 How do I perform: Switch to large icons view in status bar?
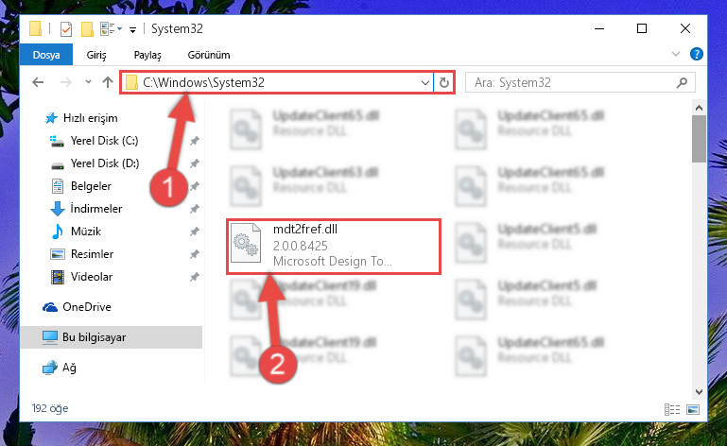click(x=693, y=409)
